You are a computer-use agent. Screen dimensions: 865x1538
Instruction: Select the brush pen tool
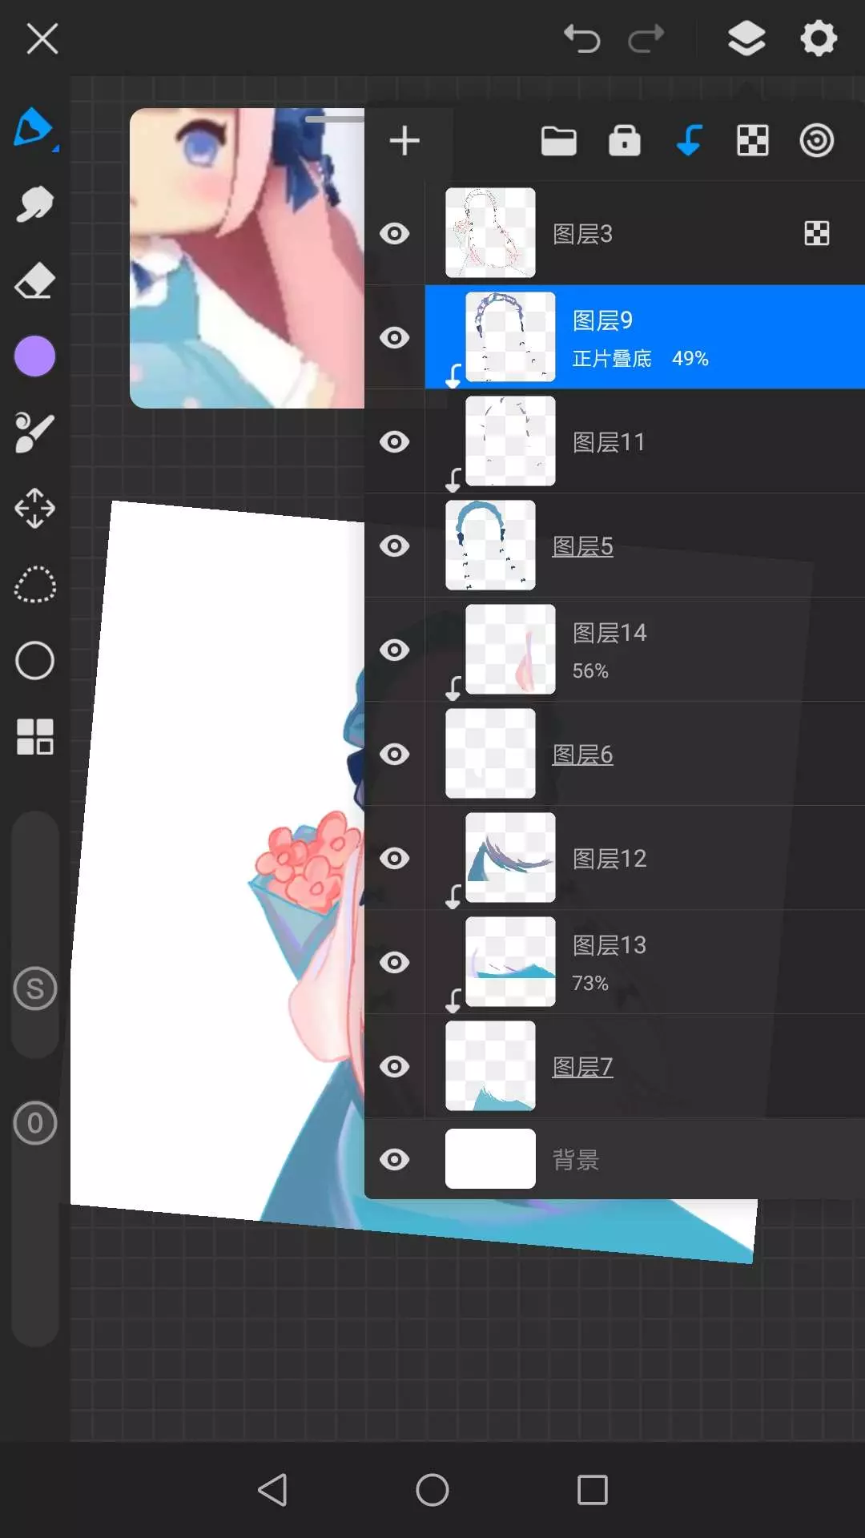pyautogui.click(x=34, y=128)
